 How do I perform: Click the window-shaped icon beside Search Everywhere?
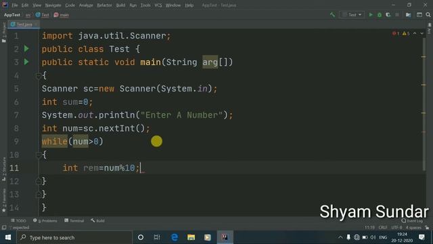tap(419, 15)
